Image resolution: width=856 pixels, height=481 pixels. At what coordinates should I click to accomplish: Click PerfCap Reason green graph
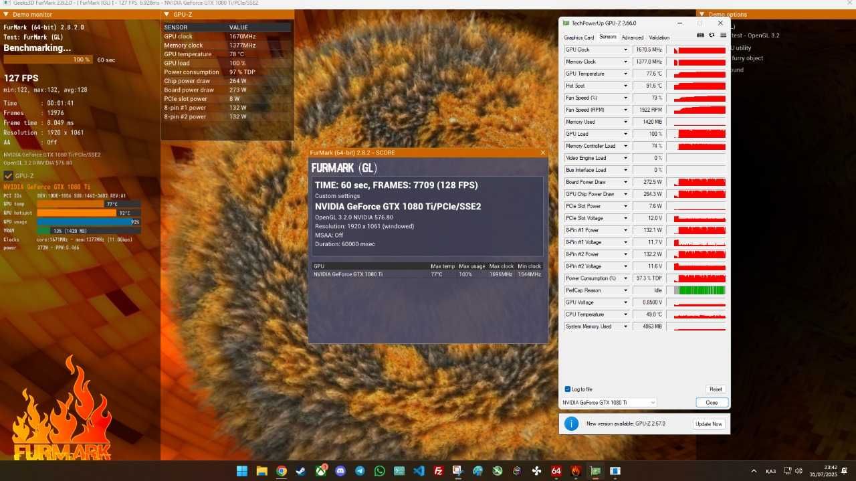pos(700,290)
